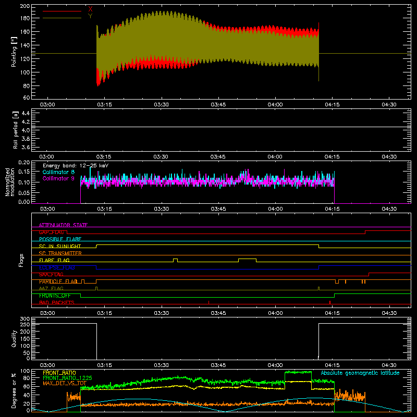Click the Collimator 8 legend label
Viewport: 417px width, 417px height.
[x=58, y=172]
